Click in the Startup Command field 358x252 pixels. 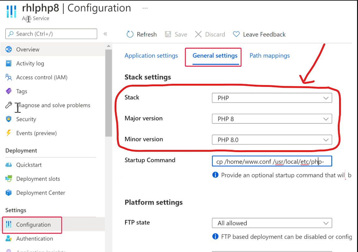click(272, 161)
